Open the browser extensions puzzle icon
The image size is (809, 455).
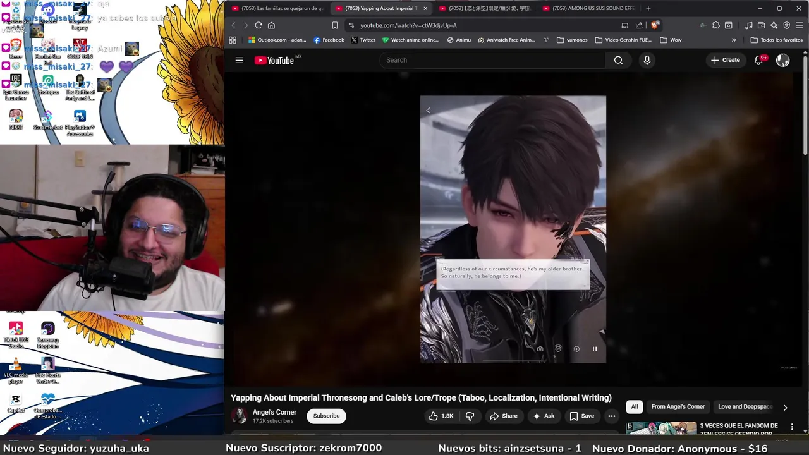coord(715,25)
